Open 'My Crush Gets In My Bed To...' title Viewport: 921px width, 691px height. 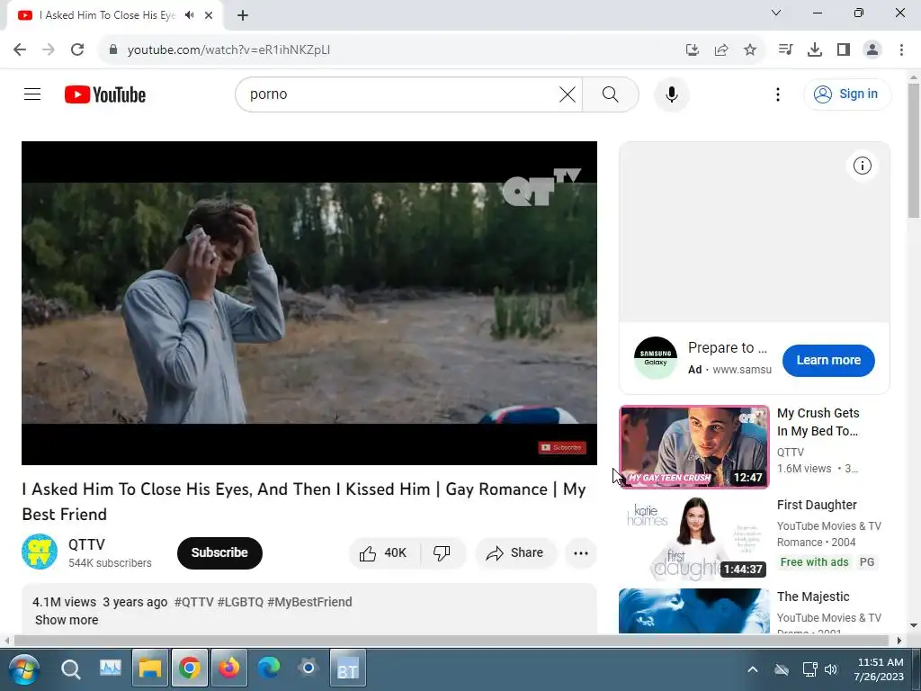click(x=818, y=422)
